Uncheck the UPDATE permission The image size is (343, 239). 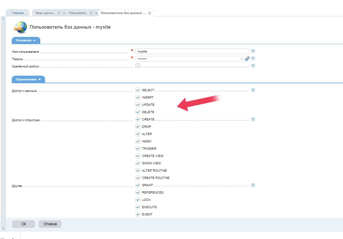[x=138, y=105]
